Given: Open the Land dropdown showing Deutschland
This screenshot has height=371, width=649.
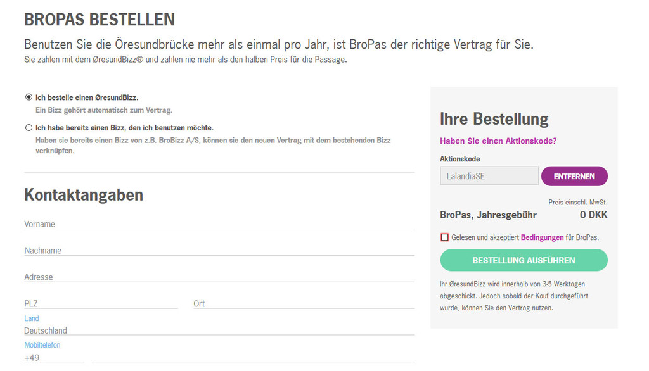Looking at the screenshot, I should pos(219,330).
